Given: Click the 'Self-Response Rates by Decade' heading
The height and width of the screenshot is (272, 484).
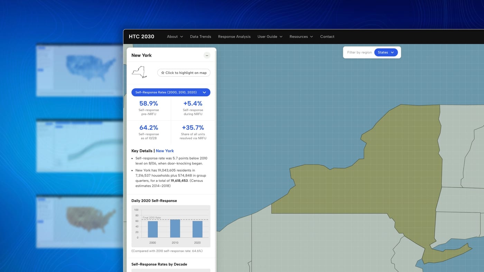Looking at the screenshot, I should (159, 264).
